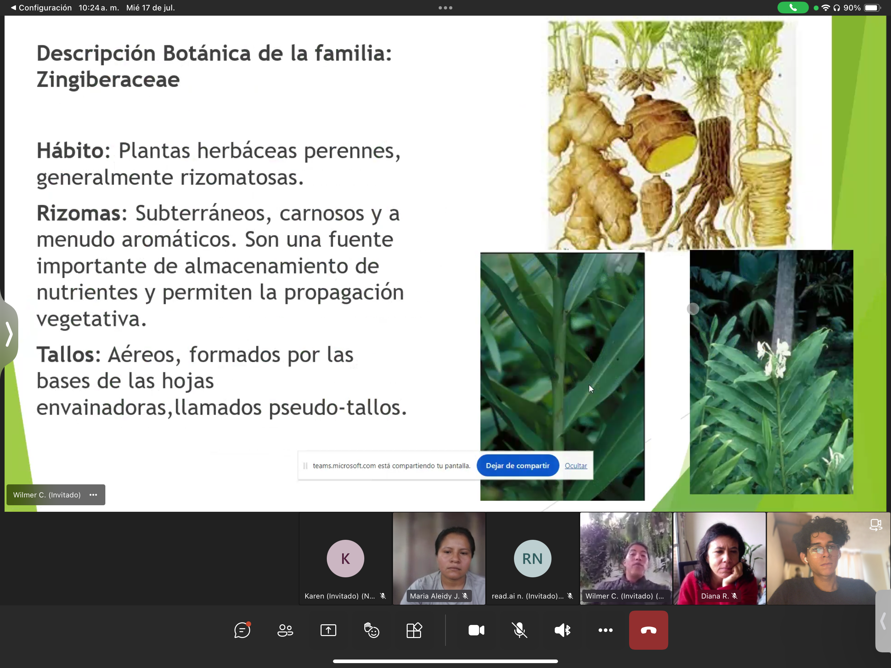This screenshot has height=668, width=891.
Task: Click the Ocultar link
Action: [576, 466]
